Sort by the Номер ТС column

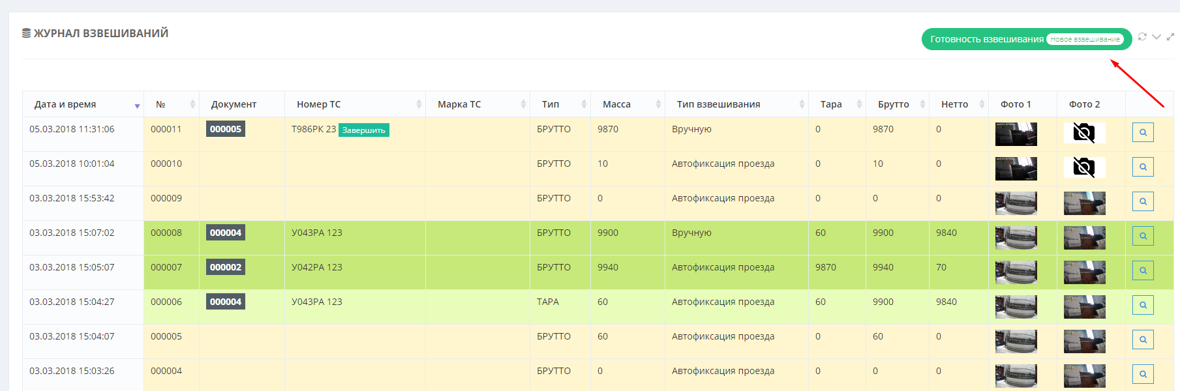click(319, 104)
